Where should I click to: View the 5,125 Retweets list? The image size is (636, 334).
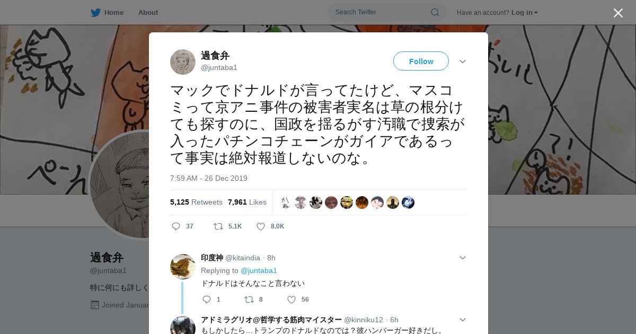[x=196, y=202]
